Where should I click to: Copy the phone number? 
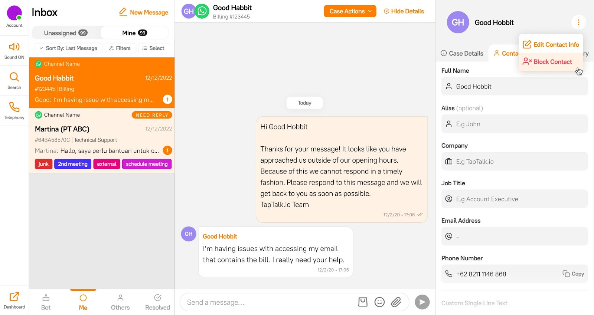[x=574, y=274]
